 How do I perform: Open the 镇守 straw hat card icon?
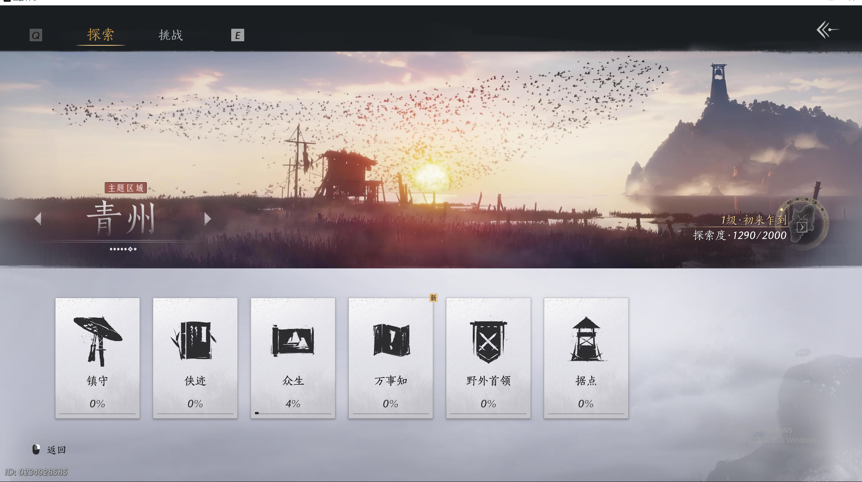point(97,341)
